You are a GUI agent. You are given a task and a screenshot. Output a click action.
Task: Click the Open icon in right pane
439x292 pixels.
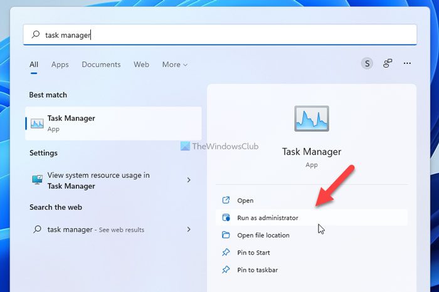pos(226,201)
